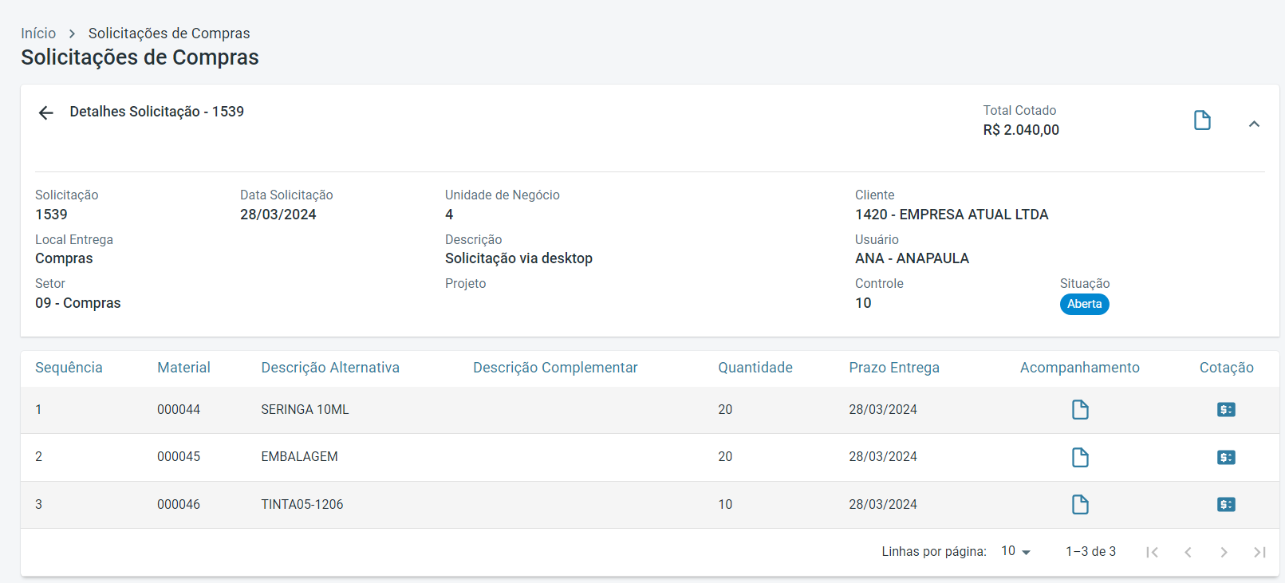This screenshot has width=1285, height=583.
Task: Open Cotação for the TINTA05-1206 row
Action: [1226, 504]
